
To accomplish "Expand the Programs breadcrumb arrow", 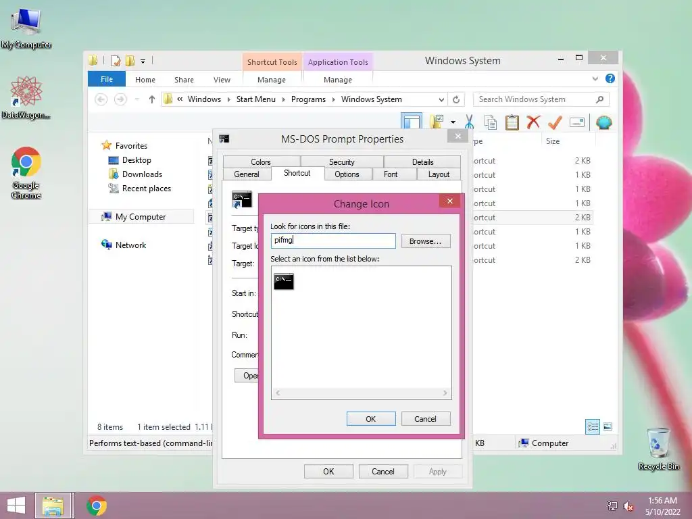I will pyautogui.click(x=333, y=99).
